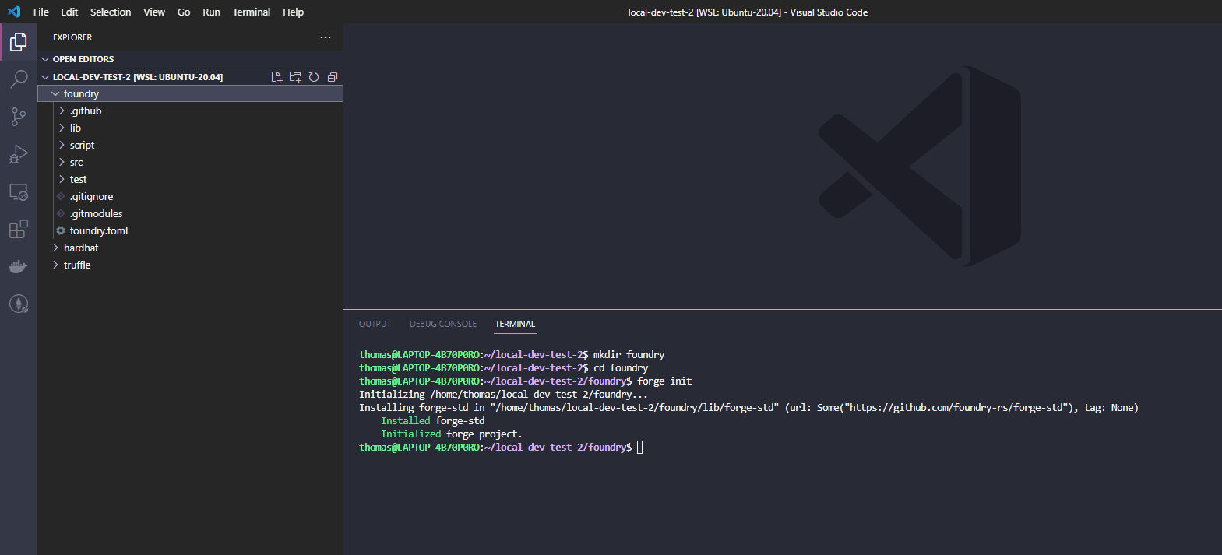Select the Terminal panel tab
Image resolution: width=1222 pixels, height=555 pixels.
(x=515, y=324)
